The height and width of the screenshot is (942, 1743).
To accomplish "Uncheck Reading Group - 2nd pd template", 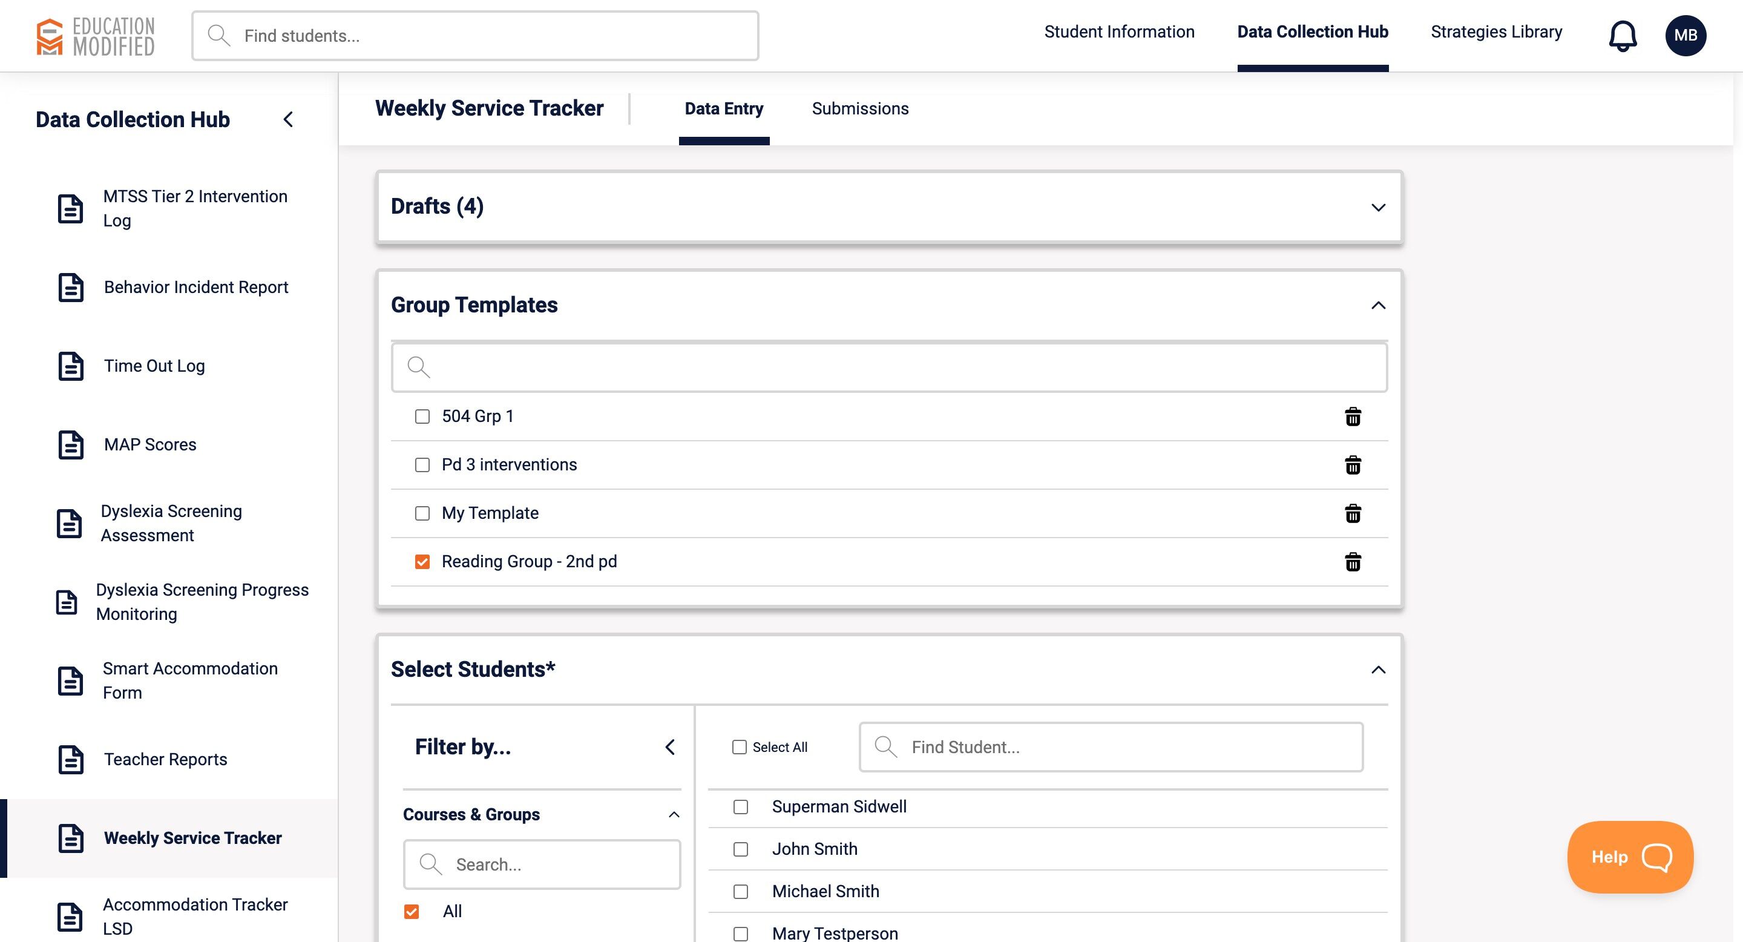I will (422, 562).
